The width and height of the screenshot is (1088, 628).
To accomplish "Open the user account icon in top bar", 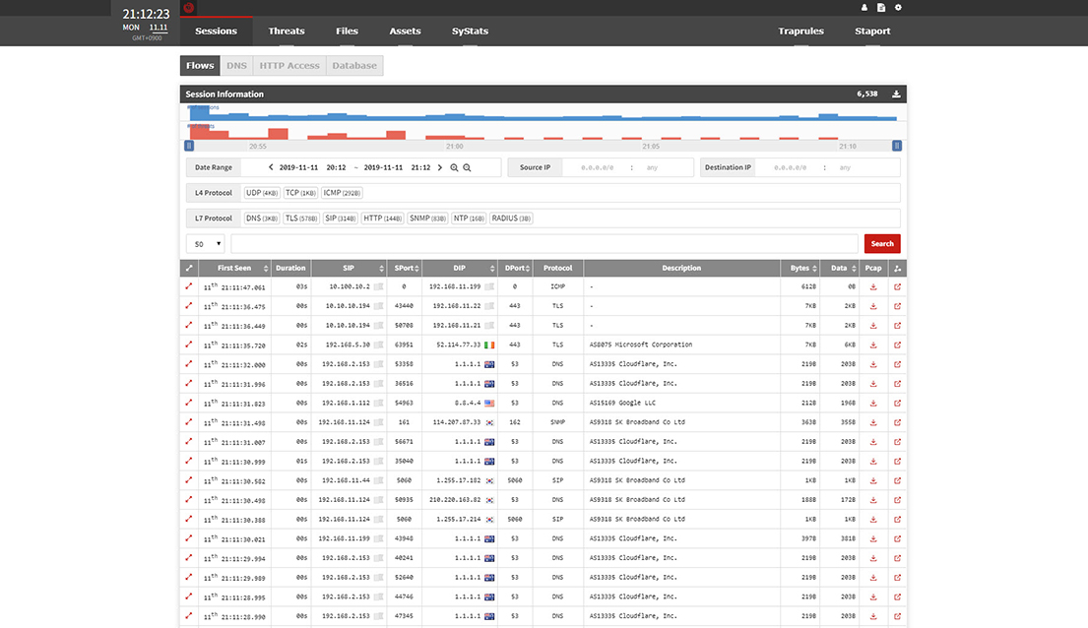I will [864, 8].
